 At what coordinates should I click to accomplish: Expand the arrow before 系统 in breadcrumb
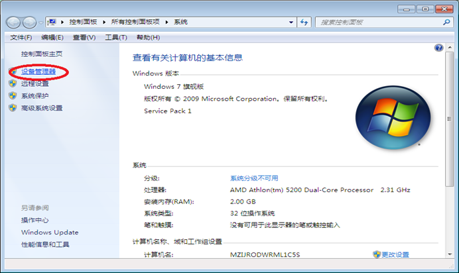tap(167, 22)
